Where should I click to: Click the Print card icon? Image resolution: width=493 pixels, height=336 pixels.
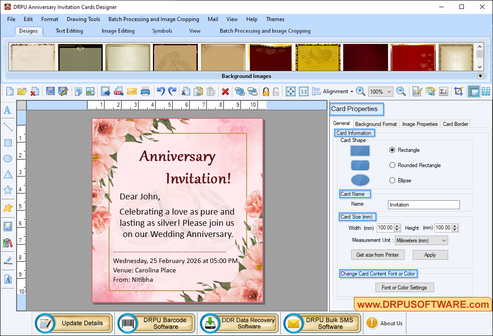(145, 91)
